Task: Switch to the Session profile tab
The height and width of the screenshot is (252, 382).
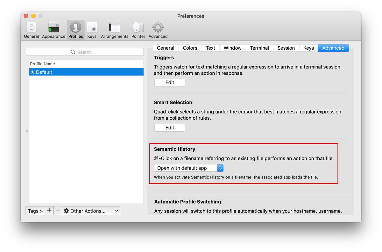Action: (x=286, y=48)
